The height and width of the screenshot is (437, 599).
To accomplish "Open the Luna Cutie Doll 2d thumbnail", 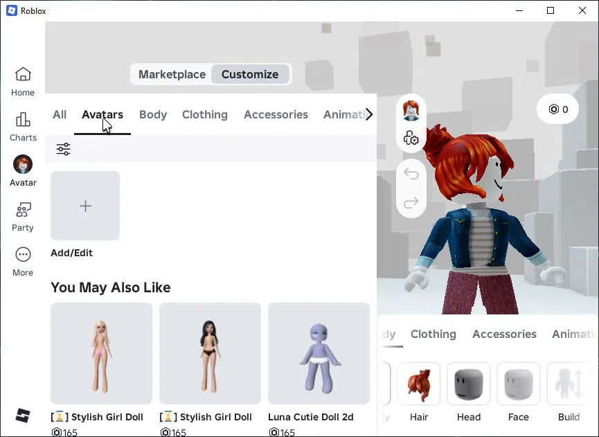I will [319, 353].
